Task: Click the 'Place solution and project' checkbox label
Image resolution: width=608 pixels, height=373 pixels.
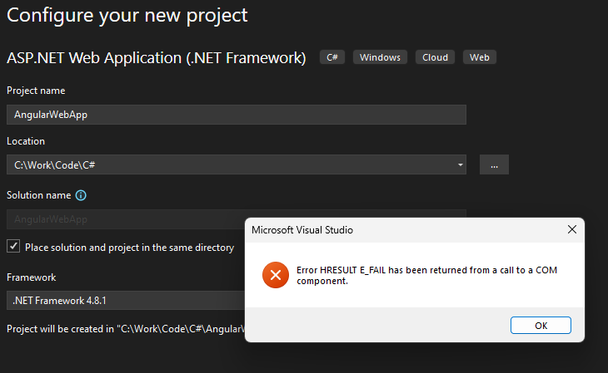Action: pos(129,248)
